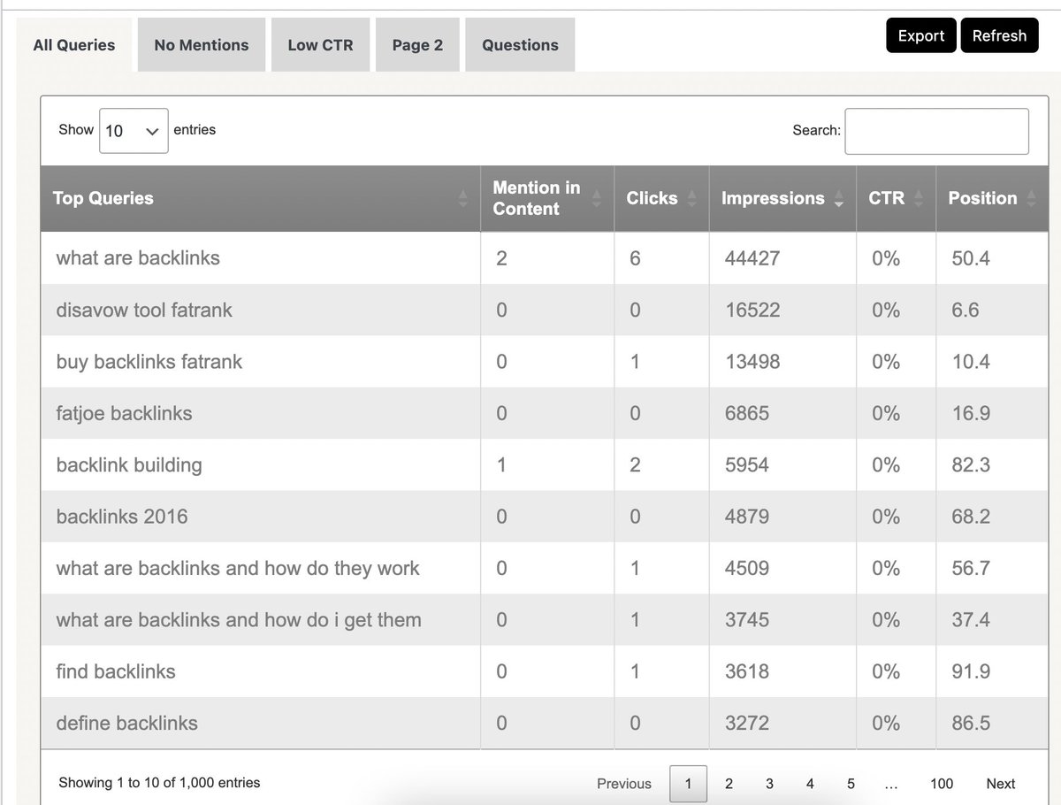The width and height of the screenshot is (1061, 805).
Task: Click the position value 91.9
Action: click(x=971, y=671)
